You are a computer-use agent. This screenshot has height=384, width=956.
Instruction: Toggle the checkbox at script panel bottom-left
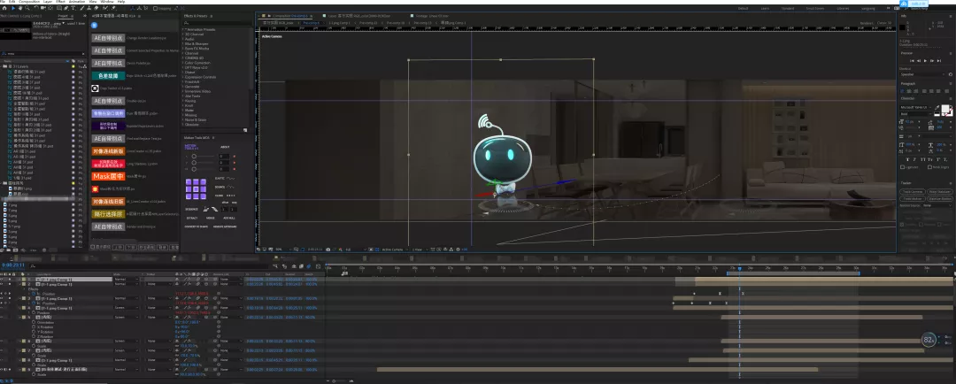pyautogui.click(x=92, y=247)
